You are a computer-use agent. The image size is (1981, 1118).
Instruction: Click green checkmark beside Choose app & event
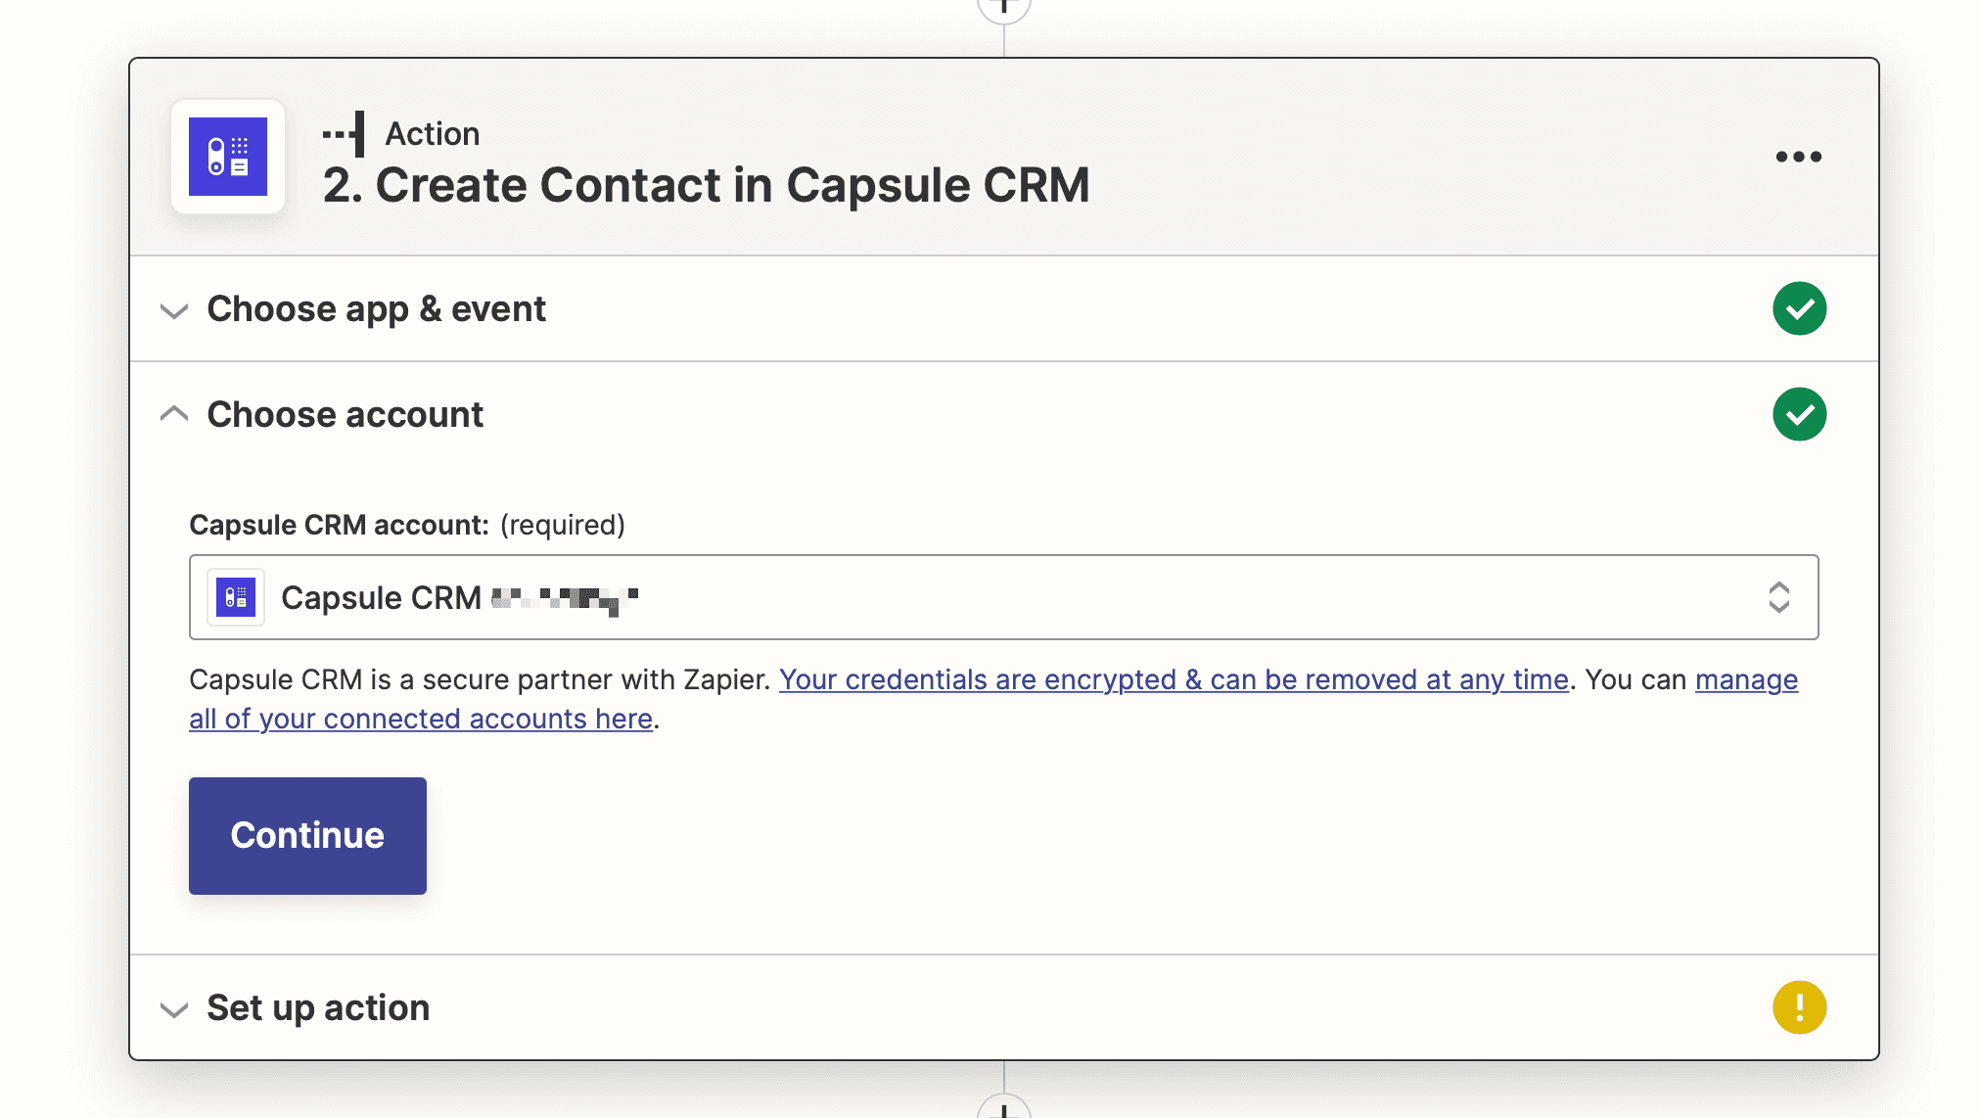pyautogui.click(x=1799, y=309)
